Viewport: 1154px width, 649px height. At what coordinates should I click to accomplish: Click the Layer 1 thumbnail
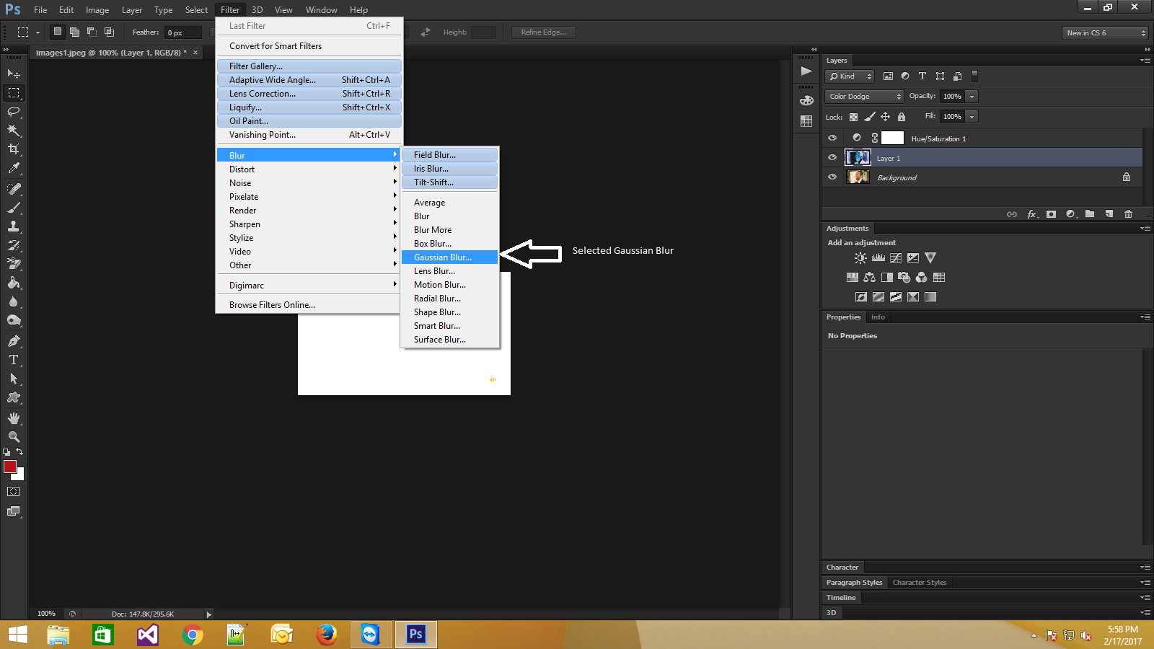858,157
